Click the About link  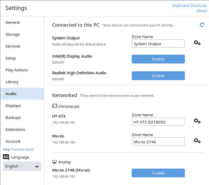click(x=202, y=11)
